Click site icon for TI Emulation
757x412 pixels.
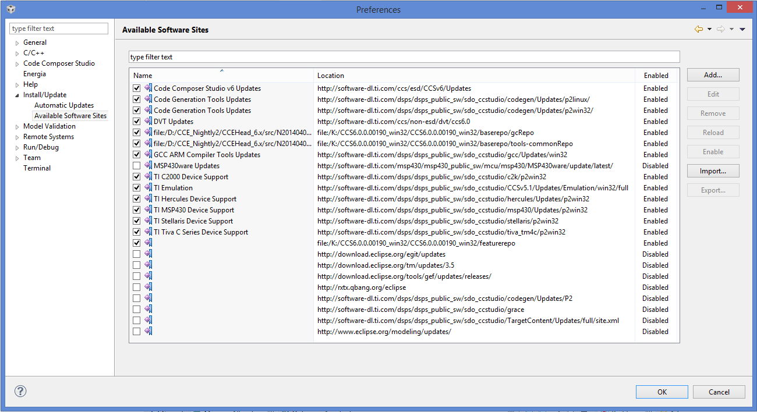click(x=148, y=188)
